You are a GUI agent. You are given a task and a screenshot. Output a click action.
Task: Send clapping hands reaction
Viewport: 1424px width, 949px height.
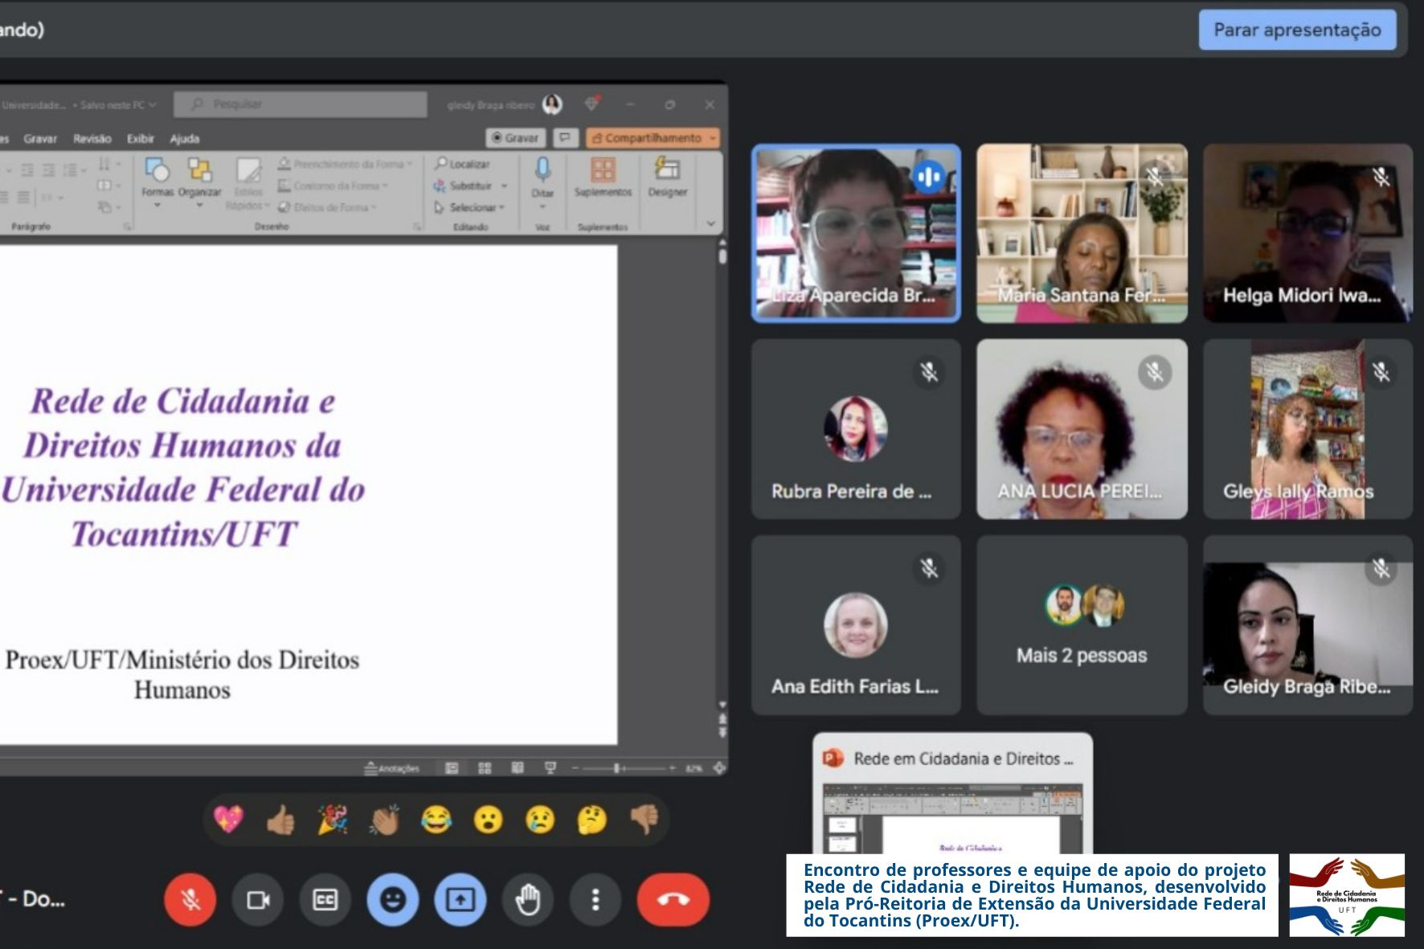384,820
